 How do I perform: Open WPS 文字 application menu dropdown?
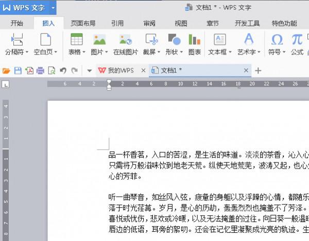tap(54, 8)
